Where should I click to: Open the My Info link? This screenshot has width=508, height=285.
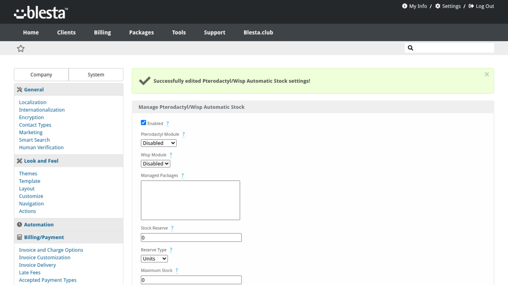(x=418, y=6)
